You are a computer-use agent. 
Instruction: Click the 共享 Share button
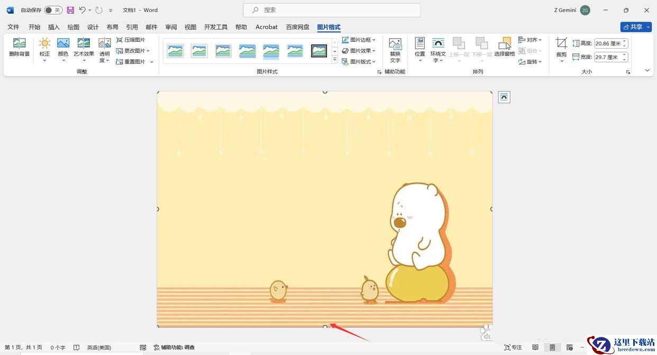point(636,27)
